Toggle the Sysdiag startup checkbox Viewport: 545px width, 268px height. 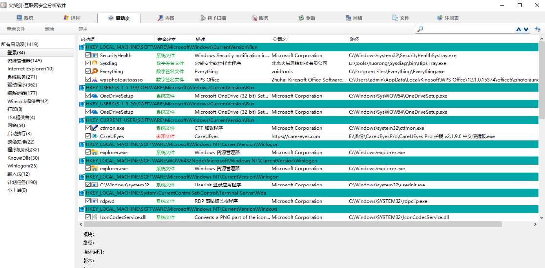(88, 63)
